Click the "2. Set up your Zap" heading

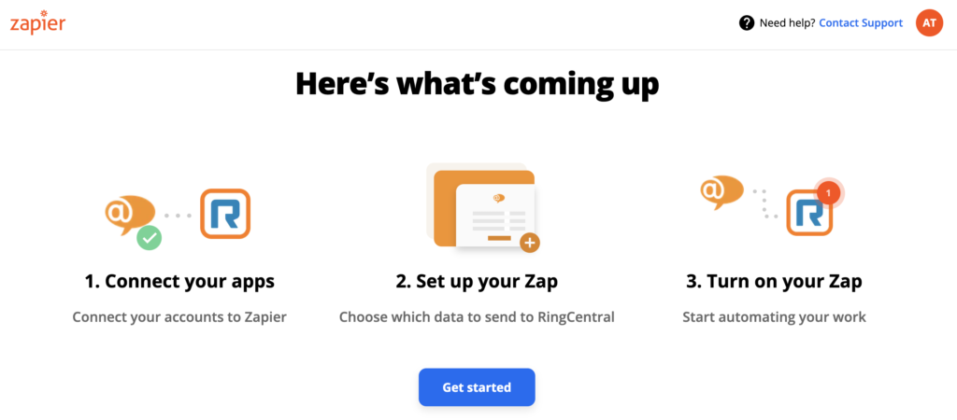tap(477, 281)
